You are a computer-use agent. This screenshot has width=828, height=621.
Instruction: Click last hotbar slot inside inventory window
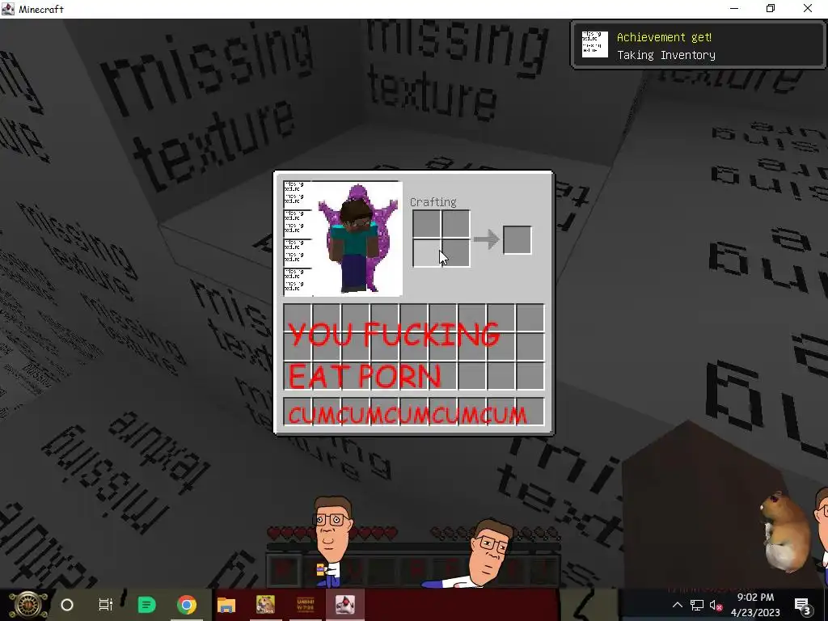(530, 412)
